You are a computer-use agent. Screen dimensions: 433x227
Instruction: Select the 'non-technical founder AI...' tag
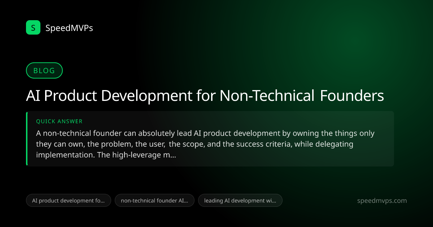coord(154,200)
